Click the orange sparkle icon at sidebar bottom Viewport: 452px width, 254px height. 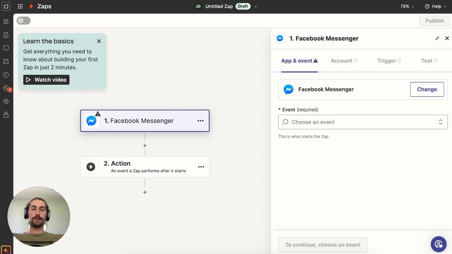click(6, 250)
